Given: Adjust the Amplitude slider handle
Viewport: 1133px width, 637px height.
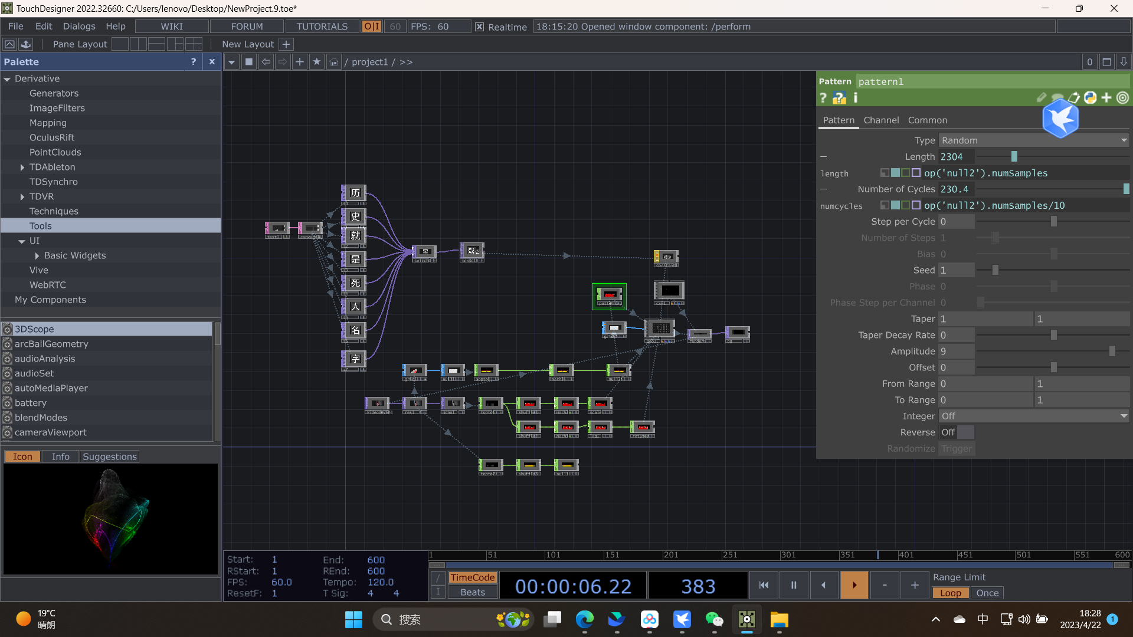Looking at the screenshot, I should (1112, 352).
